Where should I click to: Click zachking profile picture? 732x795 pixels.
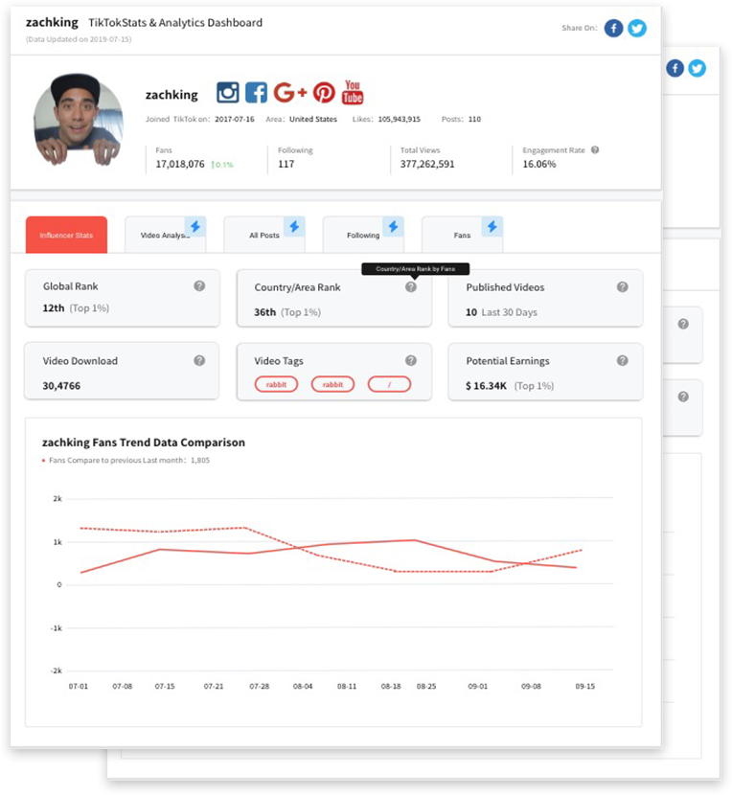click(x=79, y=120)
